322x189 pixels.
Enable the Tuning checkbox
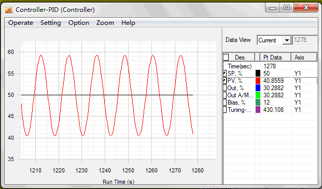point(225,110)
